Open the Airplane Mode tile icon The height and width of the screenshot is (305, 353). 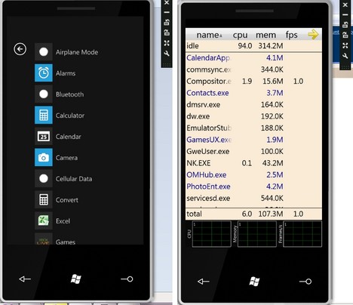(44, 52)
